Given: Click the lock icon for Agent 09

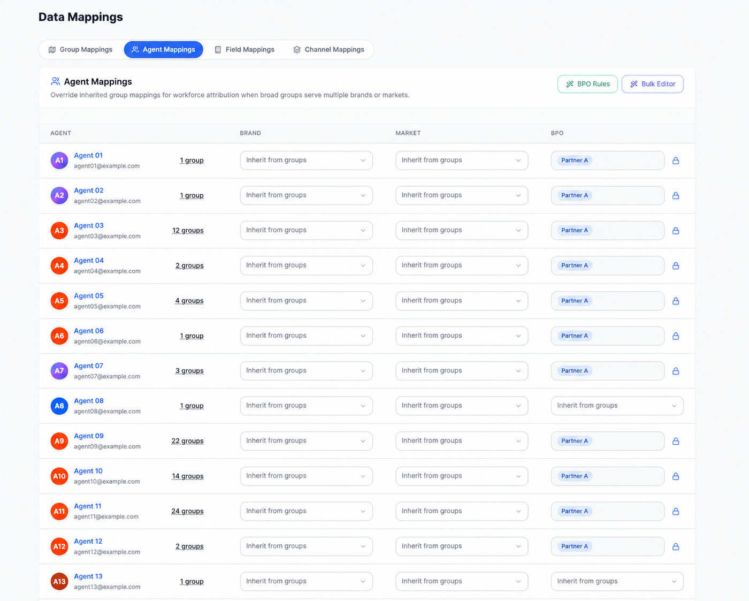Looking at the screenshot, I should coord(676,442).
